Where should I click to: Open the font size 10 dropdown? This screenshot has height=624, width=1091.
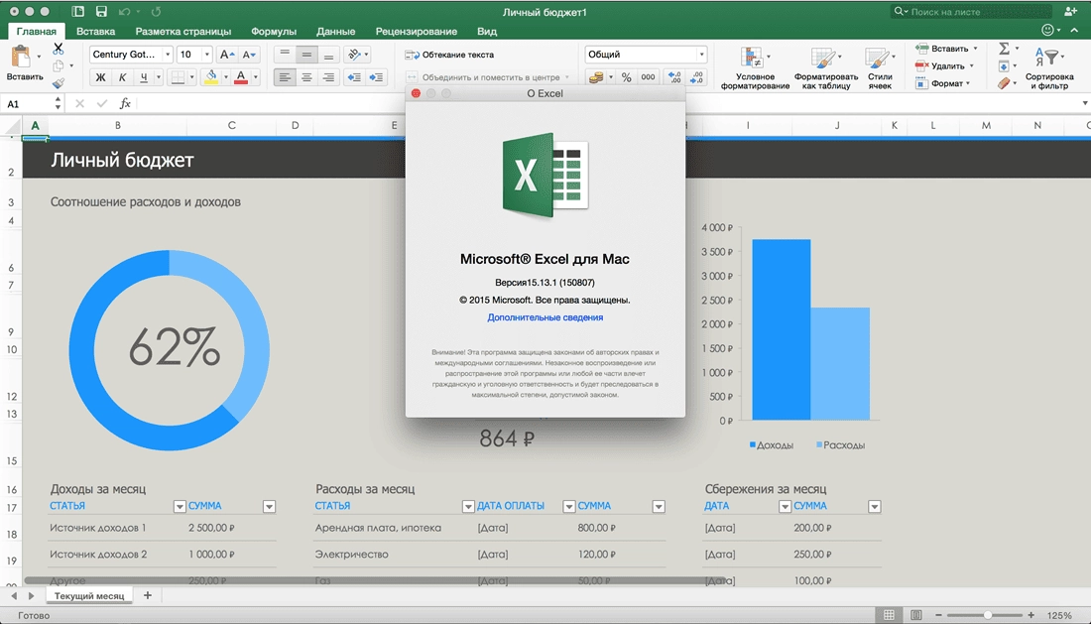pyautogui.click(x=206, y=55)
